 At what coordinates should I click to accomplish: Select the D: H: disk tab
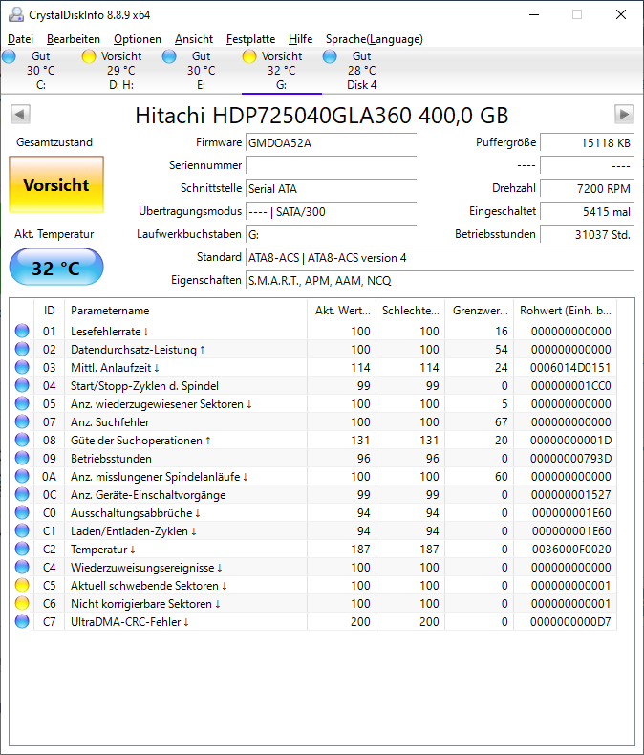click(120, 71)
